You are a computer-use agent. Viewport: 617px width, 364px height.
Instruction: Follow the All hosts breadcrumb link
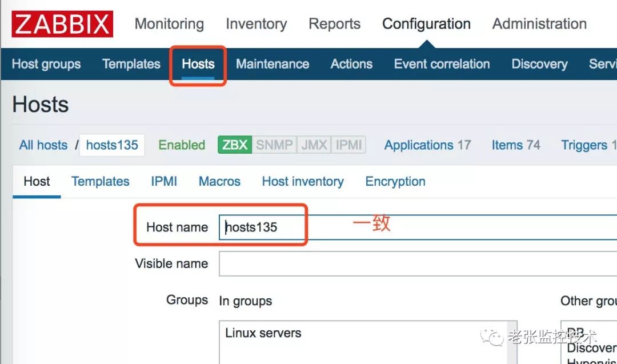tap(43, 145)
